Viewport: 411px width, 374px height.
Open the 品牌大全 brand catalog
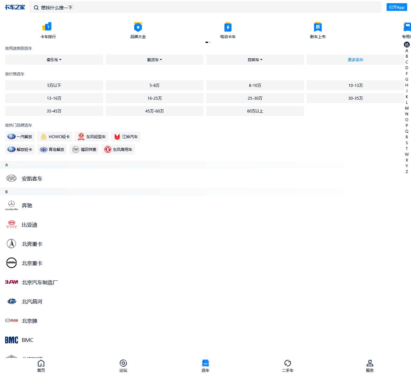pos(138,30)
